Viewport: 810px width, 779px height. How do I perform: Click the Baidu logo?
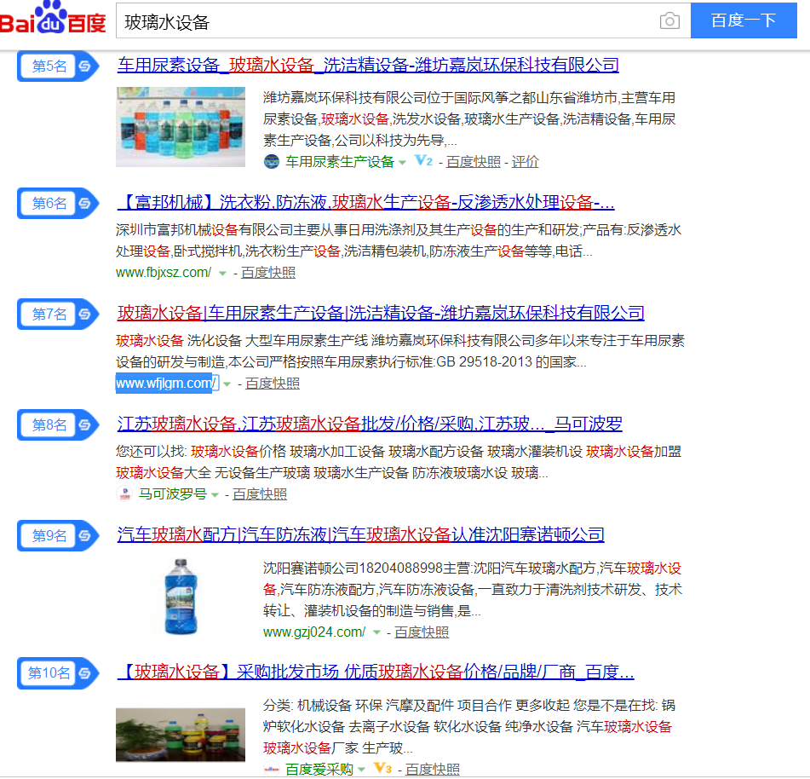pos(52,18)
